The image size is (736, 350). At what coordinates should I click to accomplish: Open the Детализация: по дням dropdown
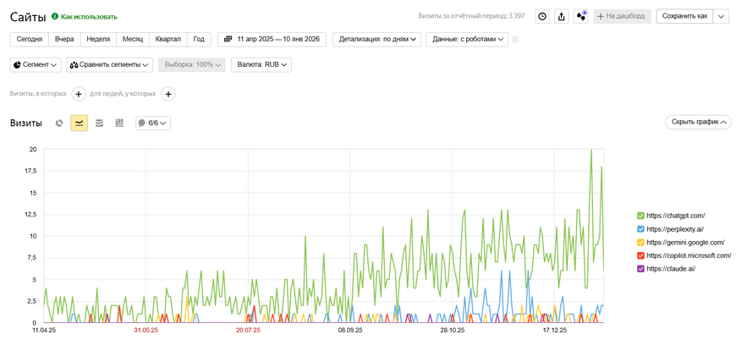point(376,39)
